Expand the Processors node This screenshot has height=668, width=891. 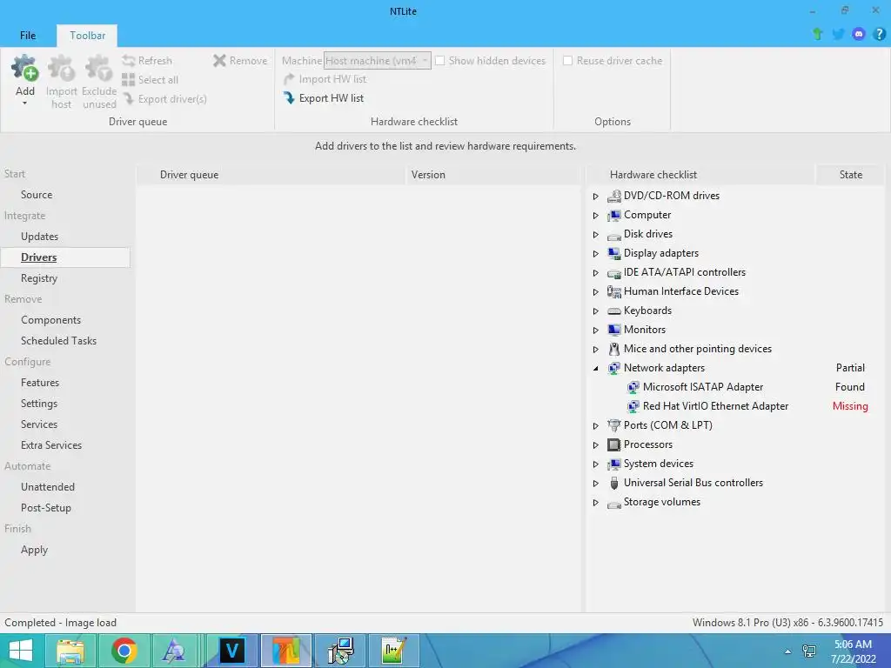tap(595, 444)
